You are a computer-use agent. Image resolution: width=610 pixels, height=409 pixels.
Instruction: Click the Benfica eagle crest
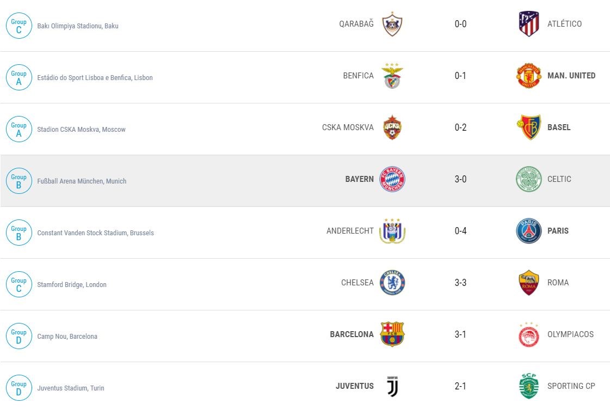click(x=392, y=76)
